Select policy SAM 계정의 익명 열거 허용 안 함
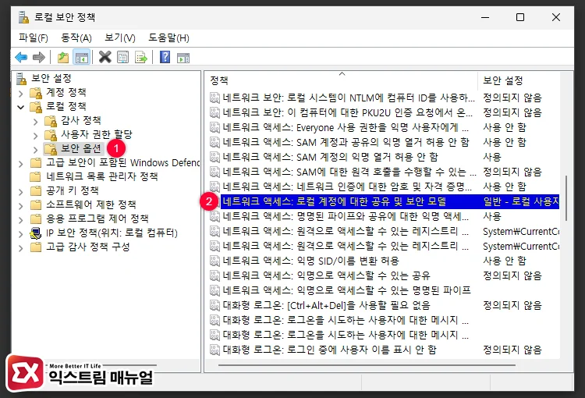The height and width of the screenshot is (398, 585). coord(385,157)
